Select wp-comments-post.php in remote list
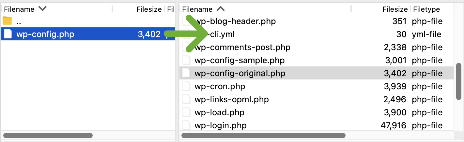 tap(242, 48)
